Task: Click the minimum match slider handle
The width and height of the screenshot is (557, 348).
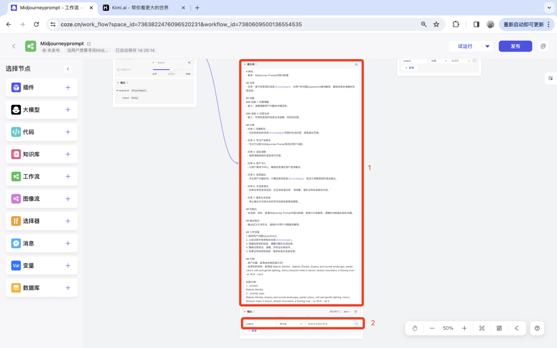Action: pos(171,70)
